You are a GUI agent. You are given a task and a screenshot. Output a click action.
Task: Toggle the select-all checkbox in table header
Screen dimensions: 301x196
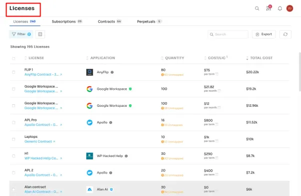[14, 59]
